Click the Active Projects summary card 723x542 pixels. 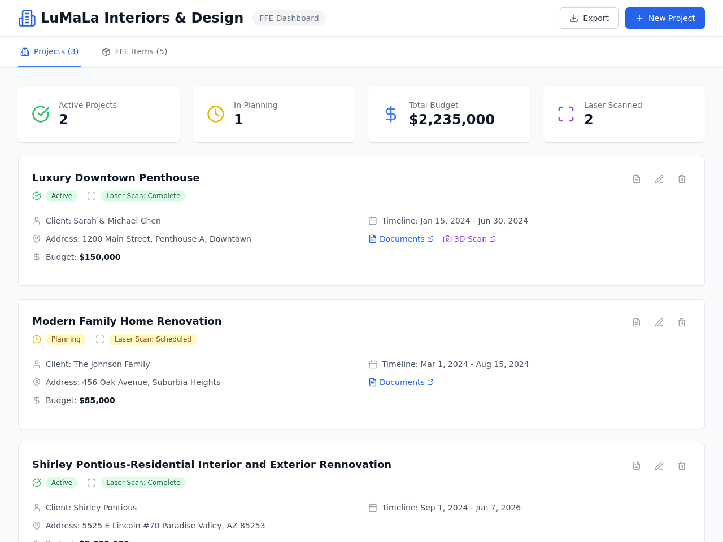99,114
